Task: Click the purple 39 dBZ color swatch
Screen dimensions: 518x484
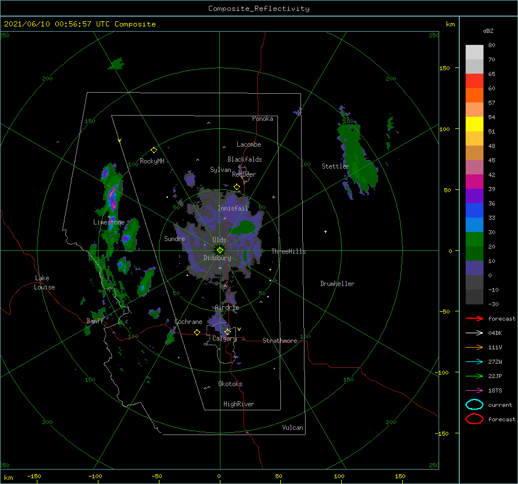Action: pos(474,196)
